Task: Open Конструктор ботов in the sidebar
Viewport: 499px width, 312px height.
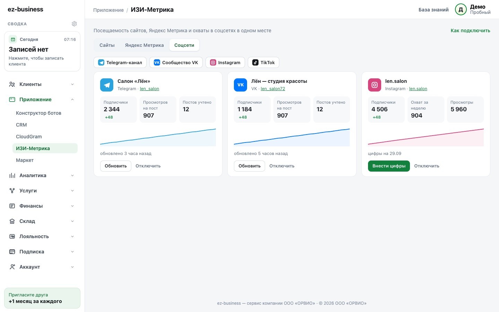Action: (x=45, y=113)
